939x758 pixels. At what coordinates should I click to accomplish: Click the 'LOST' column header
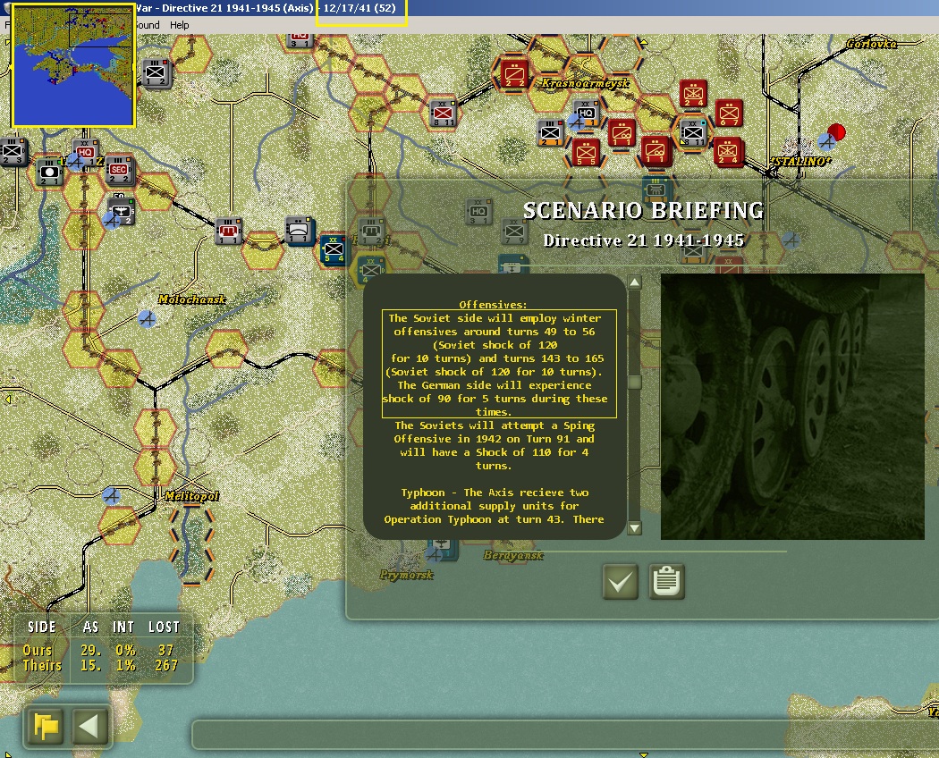pos(164,627)
